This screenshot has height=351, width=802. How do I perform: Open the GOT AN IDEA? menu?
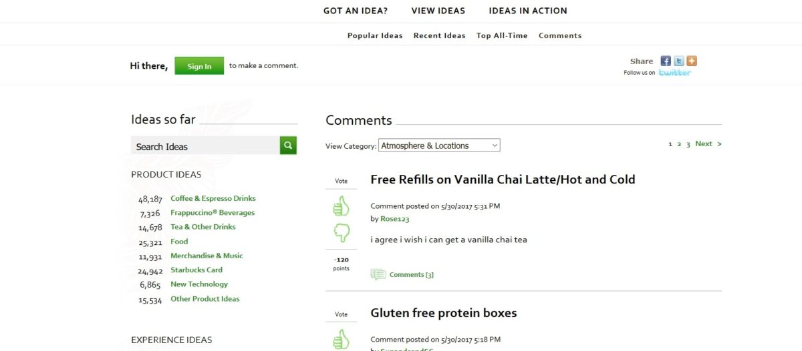pyautogui.click(x=356, y=11)
